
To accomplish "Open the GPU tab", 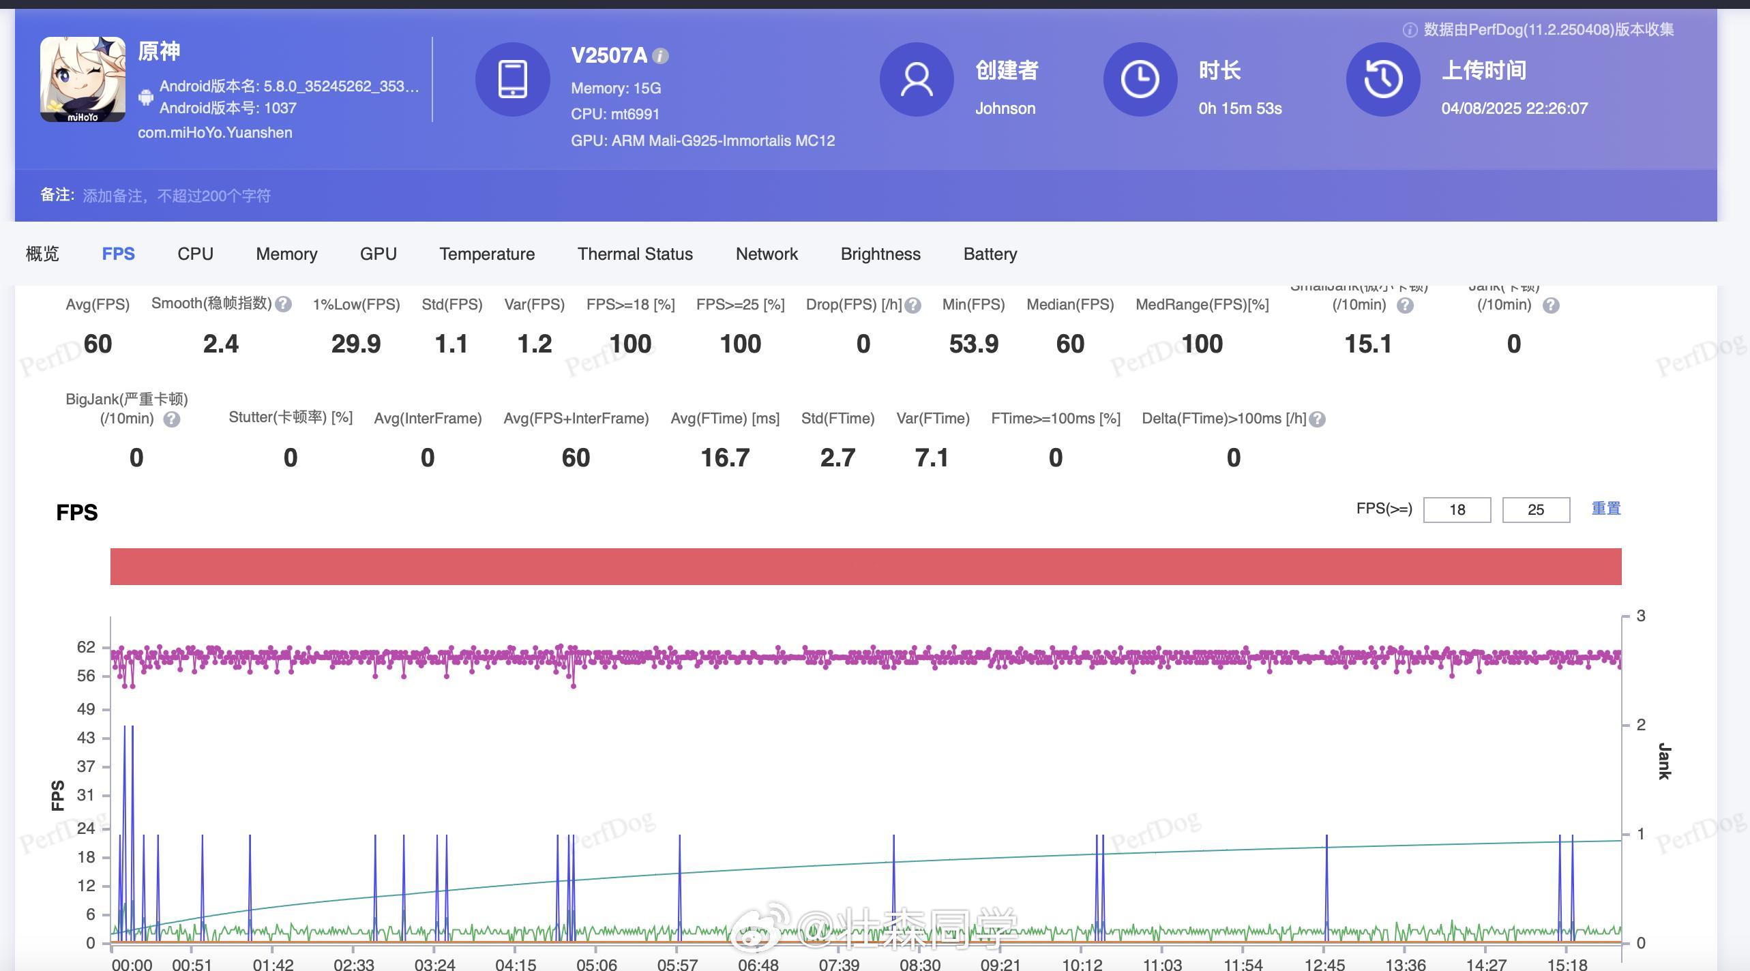I will [x=379, y=254].
